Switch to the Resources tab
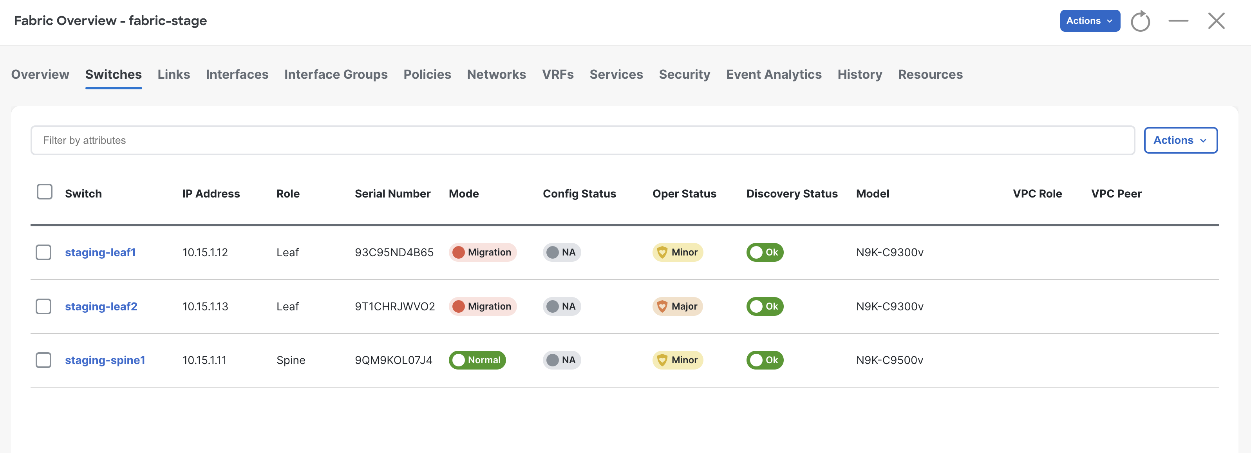Image resolution: width=1251 pixels, height=453 pixels. tap(931, 74)
